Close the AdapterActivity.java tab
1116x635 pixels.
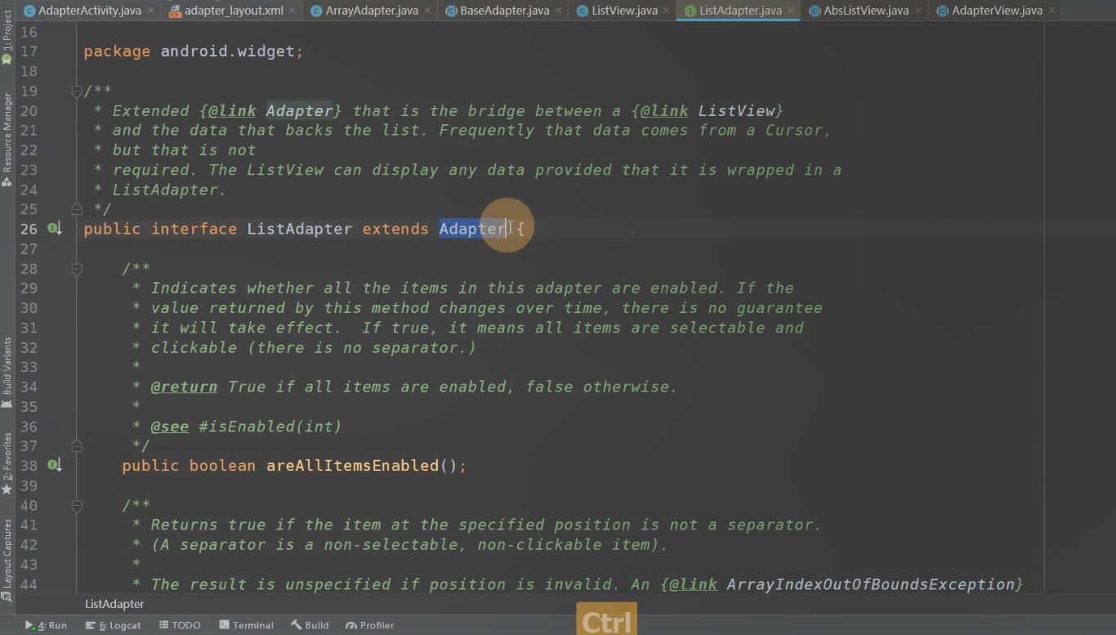150,11
